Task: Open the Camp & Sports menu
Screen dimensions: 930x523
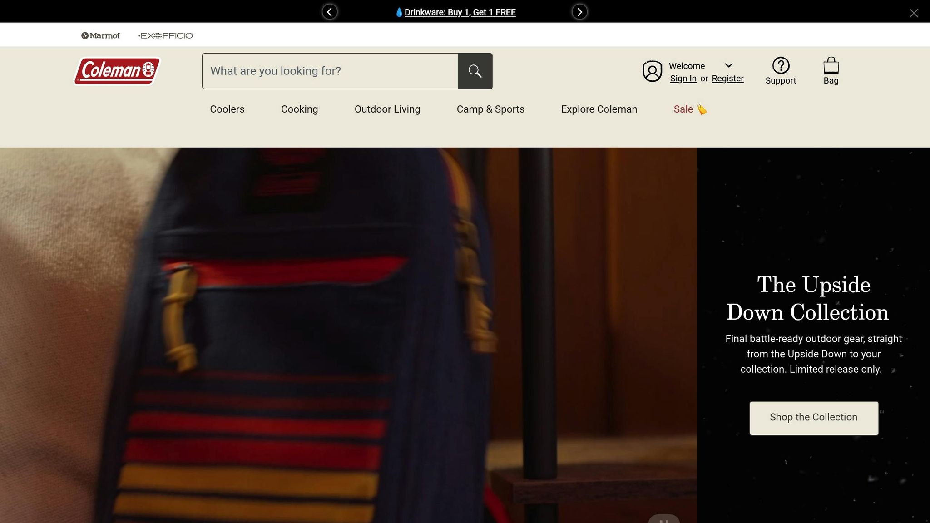Action: pyautogui.click(x=490, y=109)
